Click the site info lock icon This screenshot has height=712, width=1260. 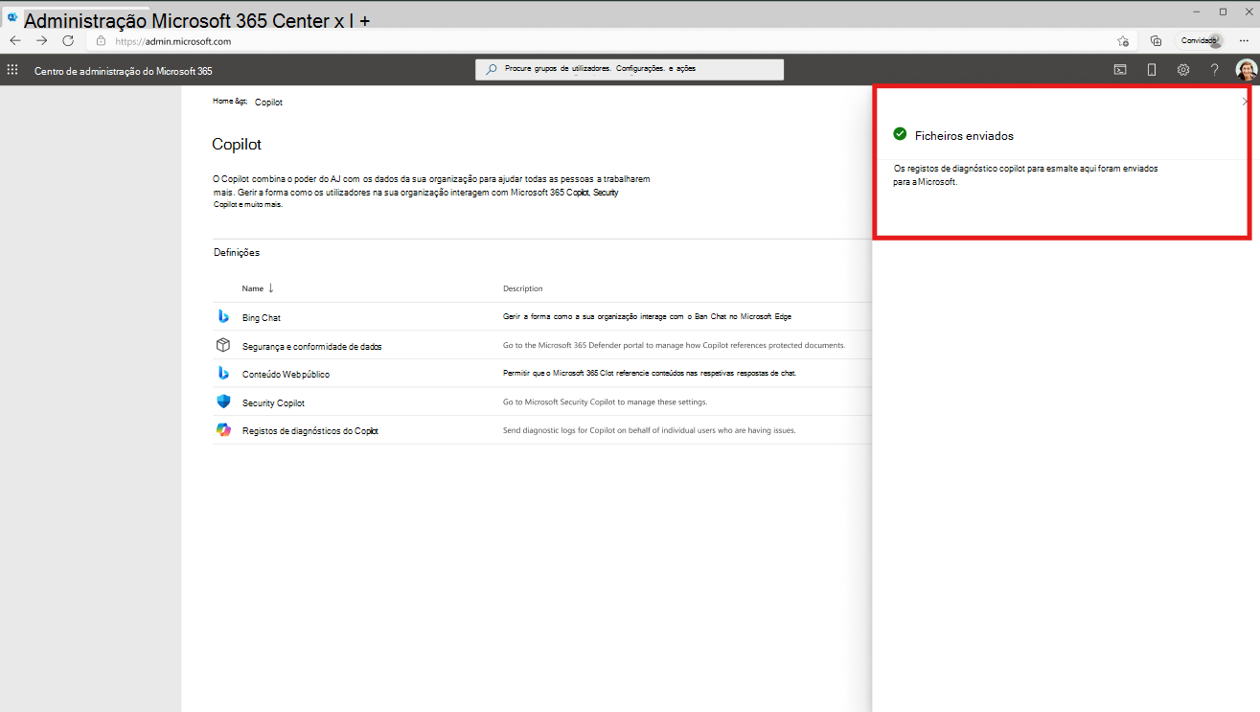tap(101, 41)
